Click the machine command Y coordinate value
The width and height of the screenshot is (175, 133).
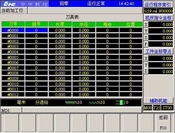[x=161, y=31]
